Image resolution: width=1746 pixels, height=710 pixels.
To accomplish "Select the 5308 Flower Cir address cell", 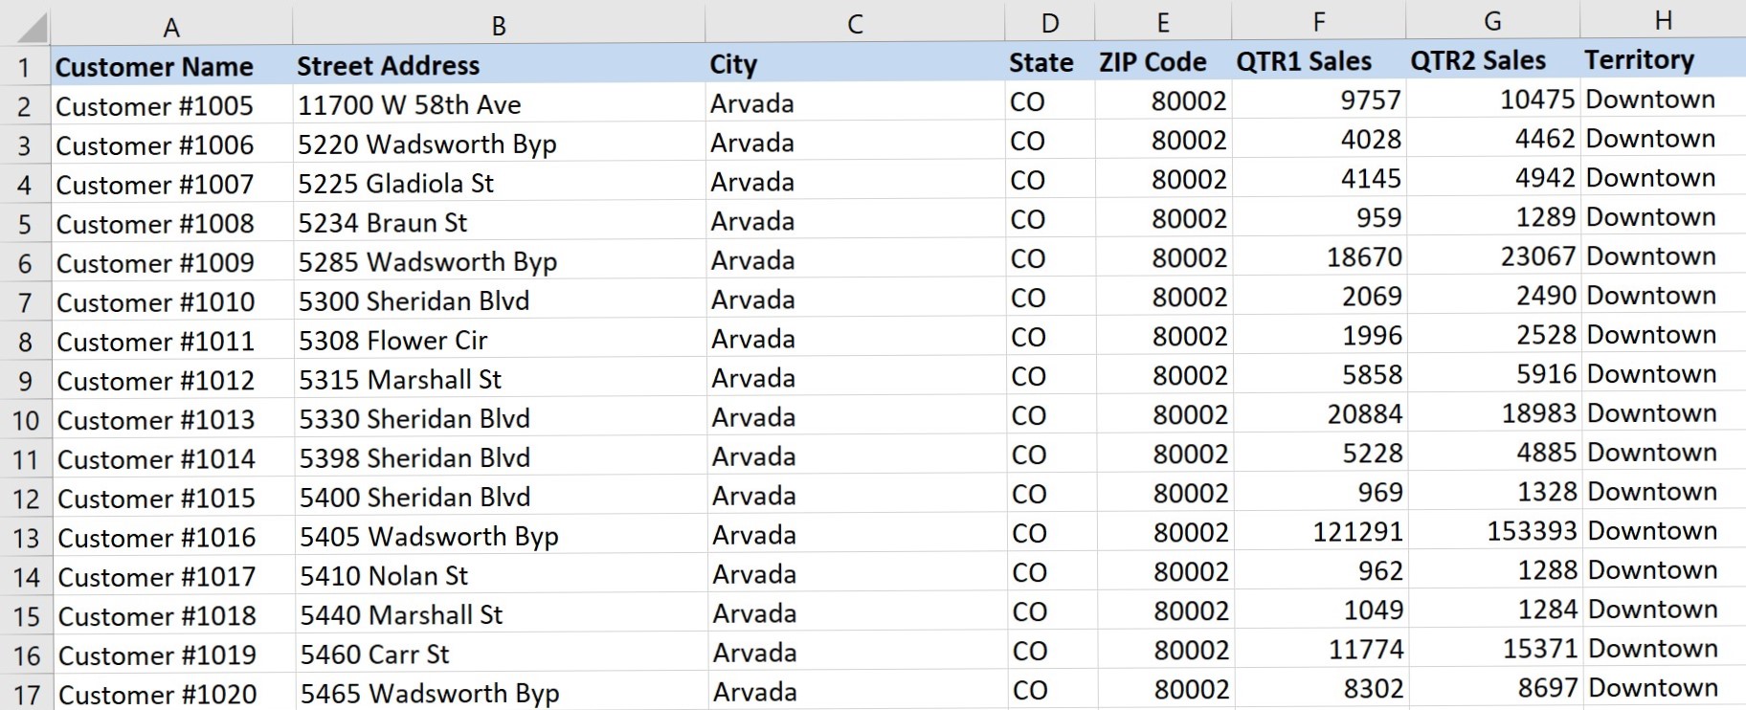I will 393,341.
